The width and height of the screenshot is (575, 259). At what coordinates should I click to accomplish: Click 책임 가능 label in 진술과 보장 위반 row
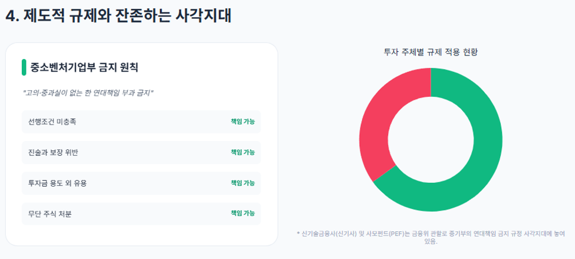pyautogui.click(x=243, y=152)
